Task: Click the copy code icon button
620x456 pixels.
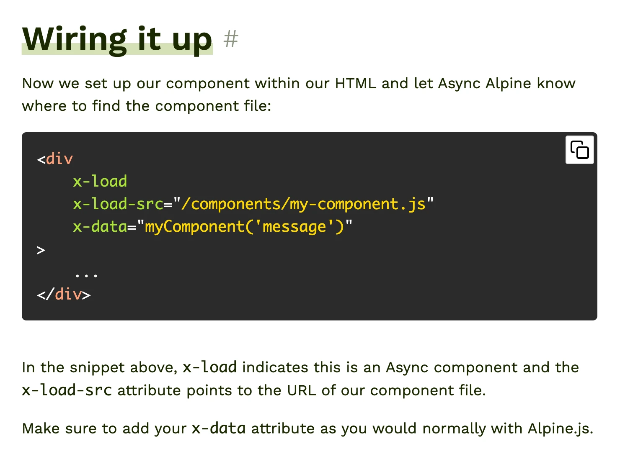Action: (x=579, y=150)
